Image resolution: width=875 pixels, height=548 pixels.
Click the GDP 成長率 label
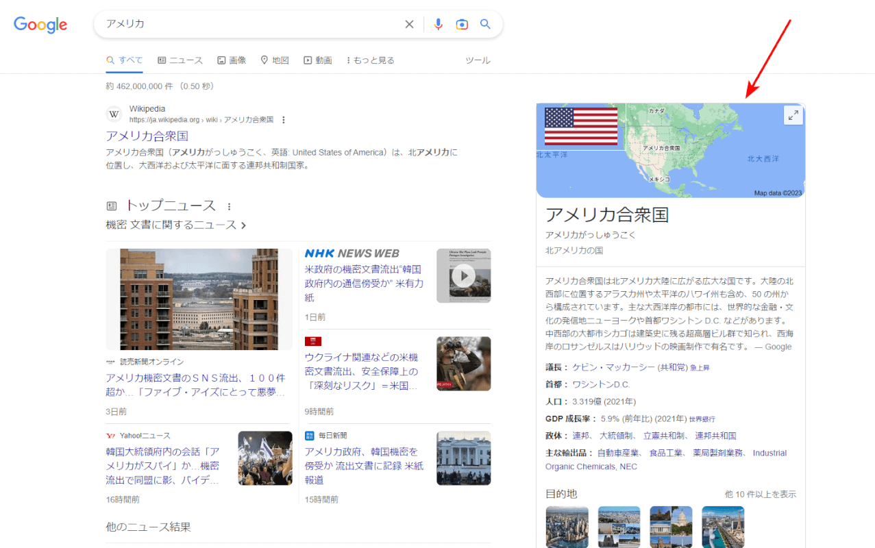[x=568, y=419]
